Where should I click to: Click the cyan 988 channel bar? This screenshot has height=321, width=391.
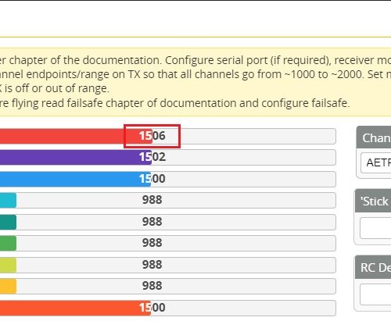click(x=168, y=200)
